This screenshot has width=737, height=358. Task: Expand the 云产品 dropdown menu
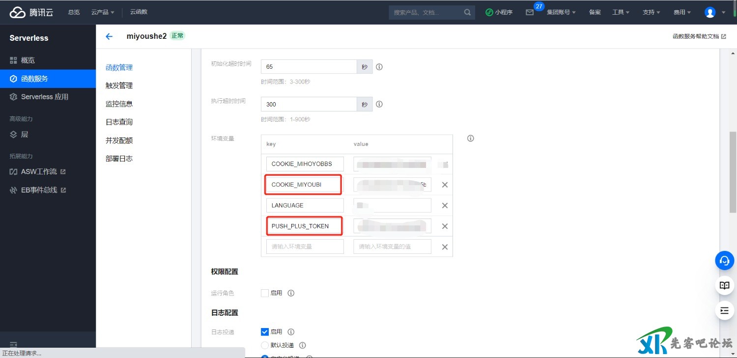tap(103, 12)
